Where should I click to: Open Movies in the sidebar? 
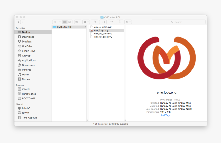33,79
